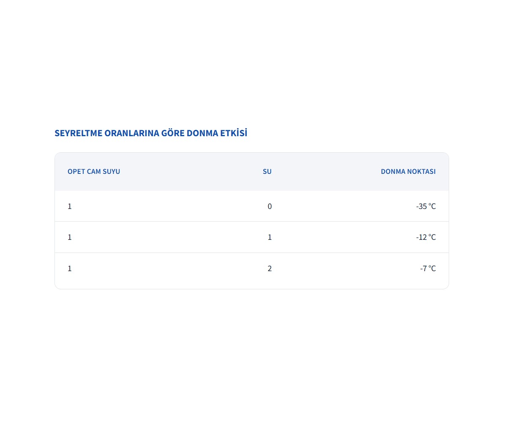Click the Su value in the -12 °C row

[x=270, y=237]
